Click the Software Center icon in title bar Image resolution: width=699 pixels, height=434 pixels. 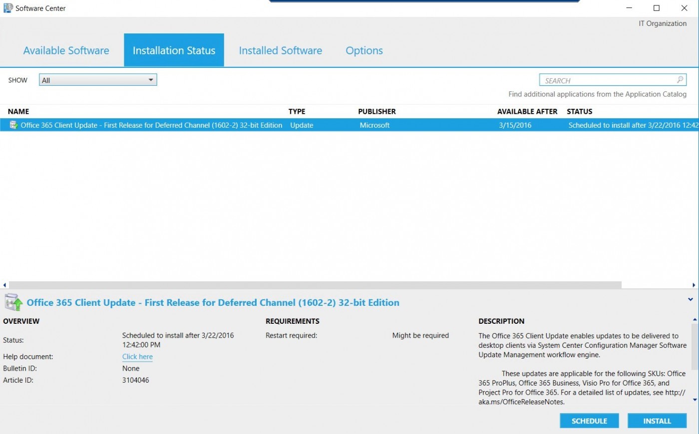(x=7, y=8)
